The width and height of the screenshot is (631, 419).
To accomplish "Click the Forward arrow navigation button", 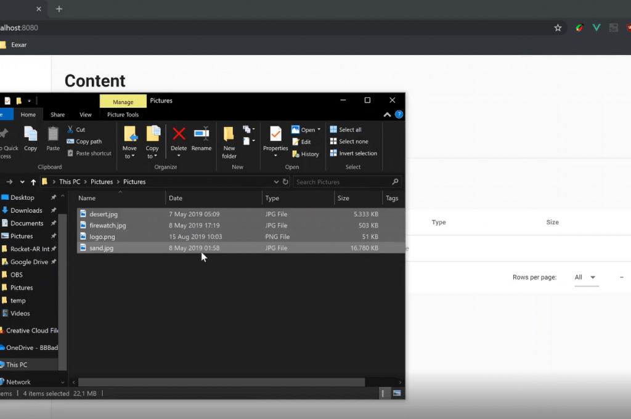I will point(9,182).
